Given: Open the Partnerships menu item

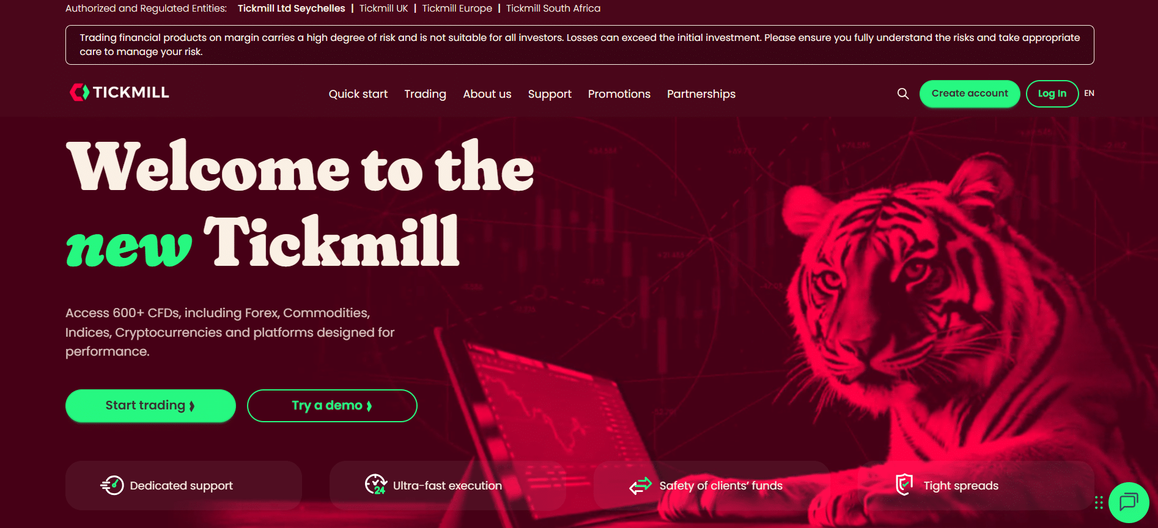Looking at the screenshot, I should point(701,94).
